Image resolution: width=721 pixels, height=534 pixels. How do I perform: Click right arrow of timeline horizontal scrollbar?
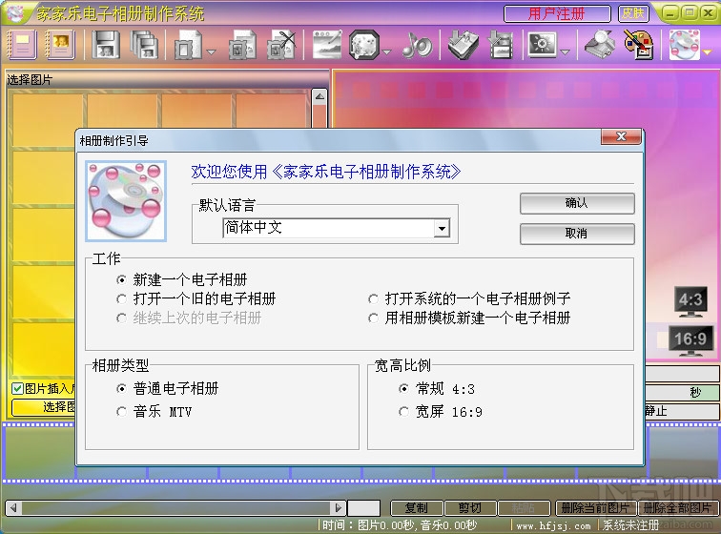click(338, 508)
